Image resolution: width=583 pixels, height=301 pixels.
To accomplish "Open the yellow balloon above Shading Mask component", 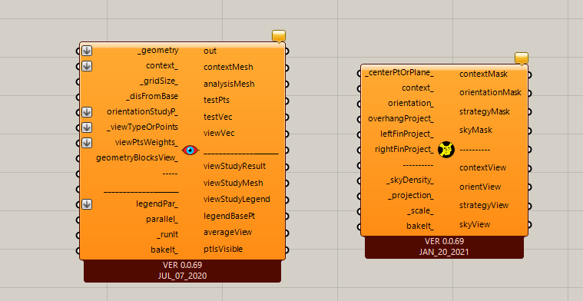I will [522, 58].
